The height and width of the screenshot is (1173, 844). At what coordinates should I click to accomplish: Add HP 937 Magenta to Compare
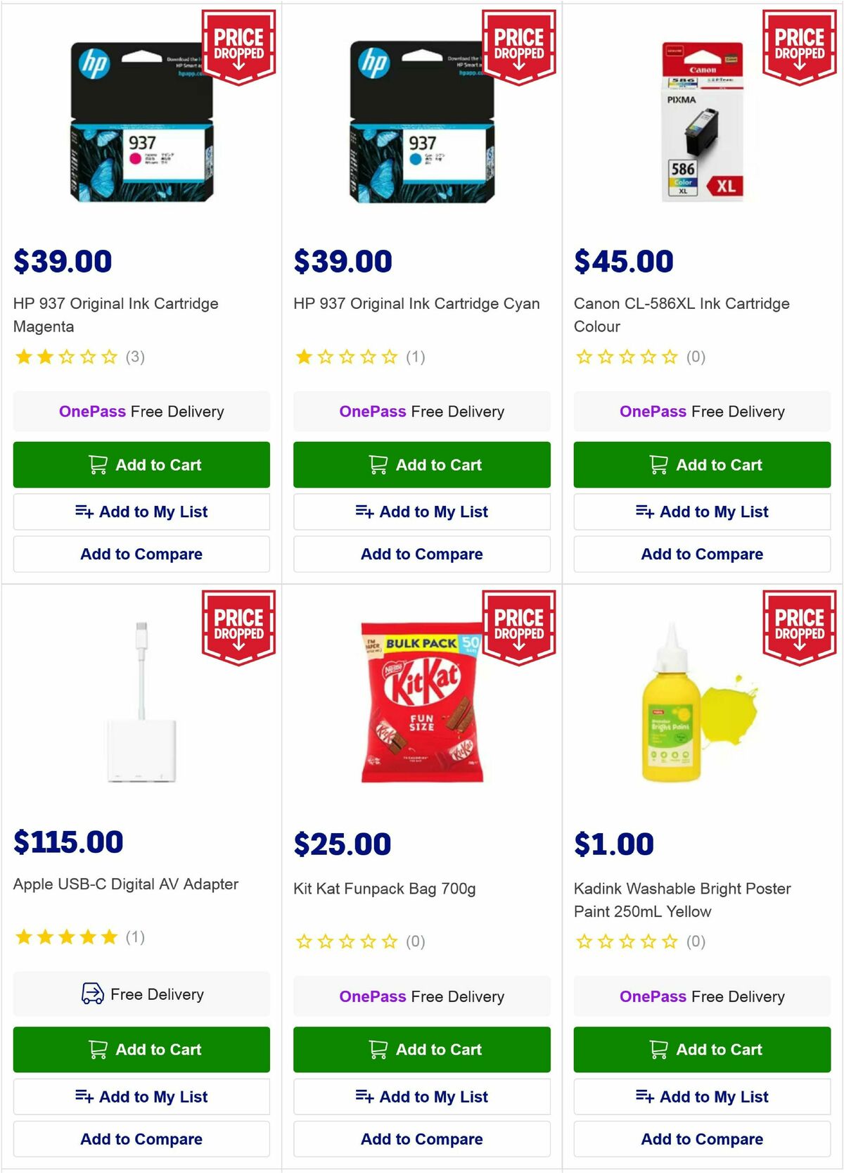pyautogui.click(x=141, y=554)
